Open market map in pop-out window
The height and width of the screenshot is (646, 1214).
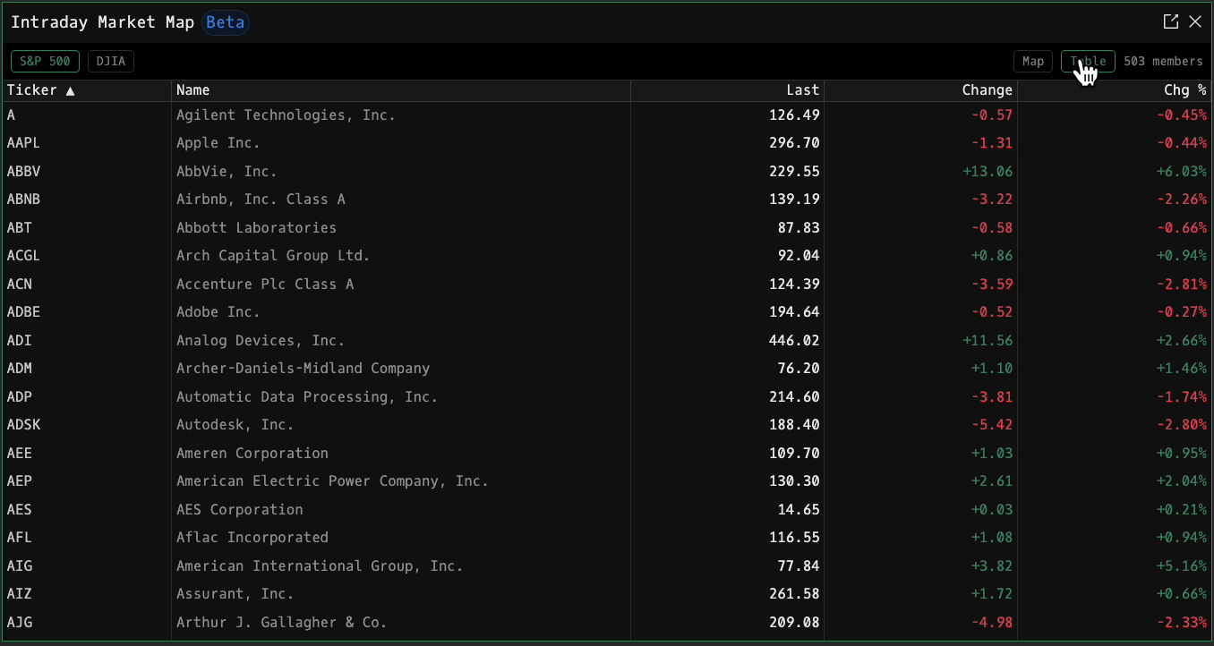tap(1170, 22)
